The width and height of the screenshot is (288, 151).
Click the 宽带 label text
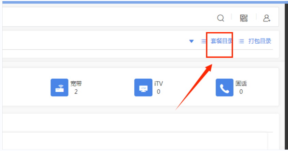tap(76, 84)
